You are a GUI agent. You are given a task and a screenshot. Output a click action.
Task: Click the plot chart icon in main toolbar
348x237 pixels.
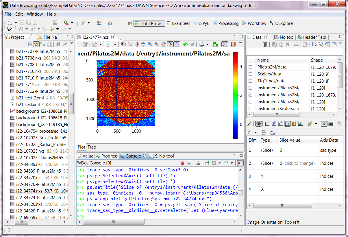(99, 23)
